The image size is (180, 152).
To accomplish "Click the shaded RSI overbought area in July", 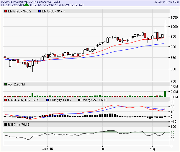I will pos(108,131).
